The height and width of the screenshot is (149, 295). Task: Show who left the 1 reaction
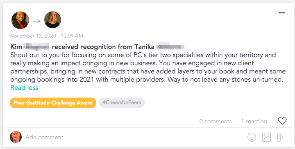coord(254,121)
